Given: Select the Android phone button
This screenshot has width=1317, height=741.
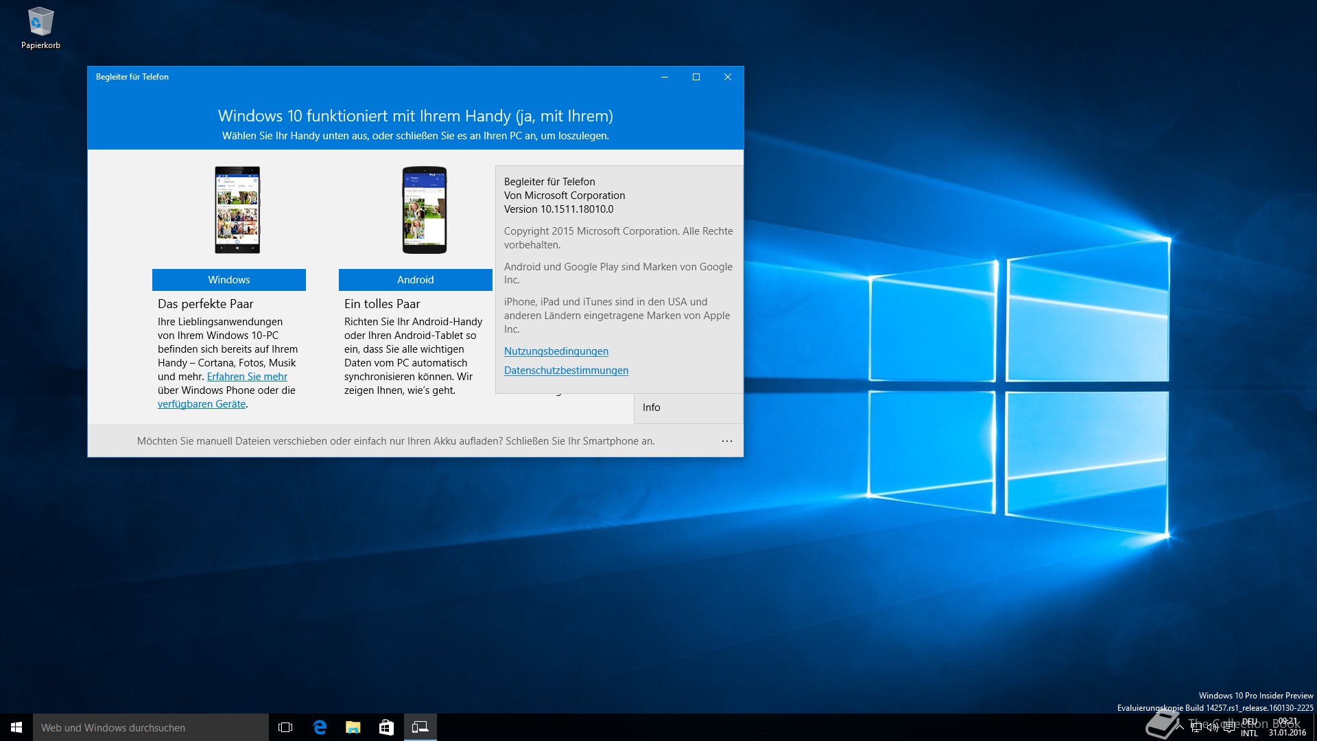Looking at the screenshot, I should point(416,280).
